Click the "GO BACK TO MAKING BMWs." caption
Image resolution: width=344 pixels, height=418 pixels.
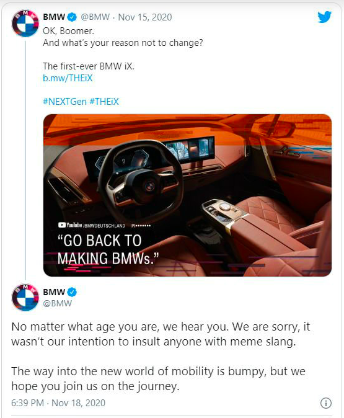point(108,249)
